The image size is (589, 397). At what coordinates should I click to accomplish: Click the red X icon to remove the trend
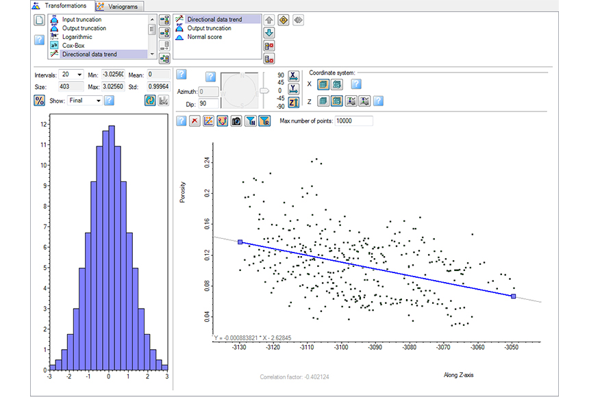pyautogui.click(x=195, y=120)
